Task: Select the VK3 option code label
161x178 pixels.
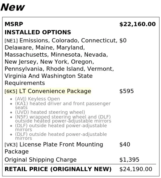Action: [x=11, y=145]
